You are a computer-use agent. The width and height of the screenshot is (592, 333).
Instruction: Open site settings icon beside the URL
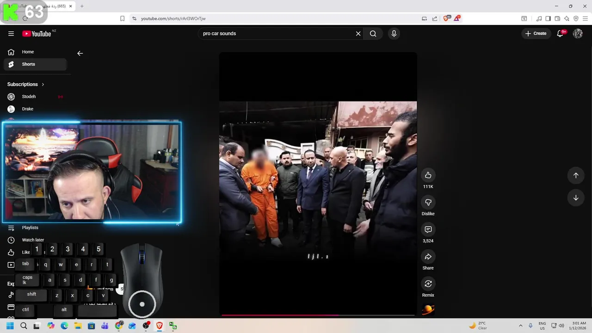[134, 18]
